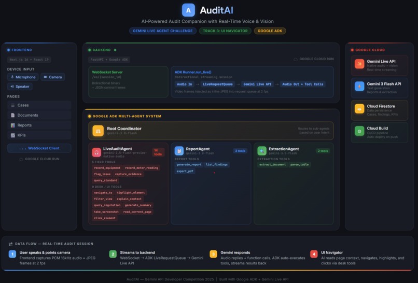
Task: Click the click_element tool chip
Action: tap(105, 218)
